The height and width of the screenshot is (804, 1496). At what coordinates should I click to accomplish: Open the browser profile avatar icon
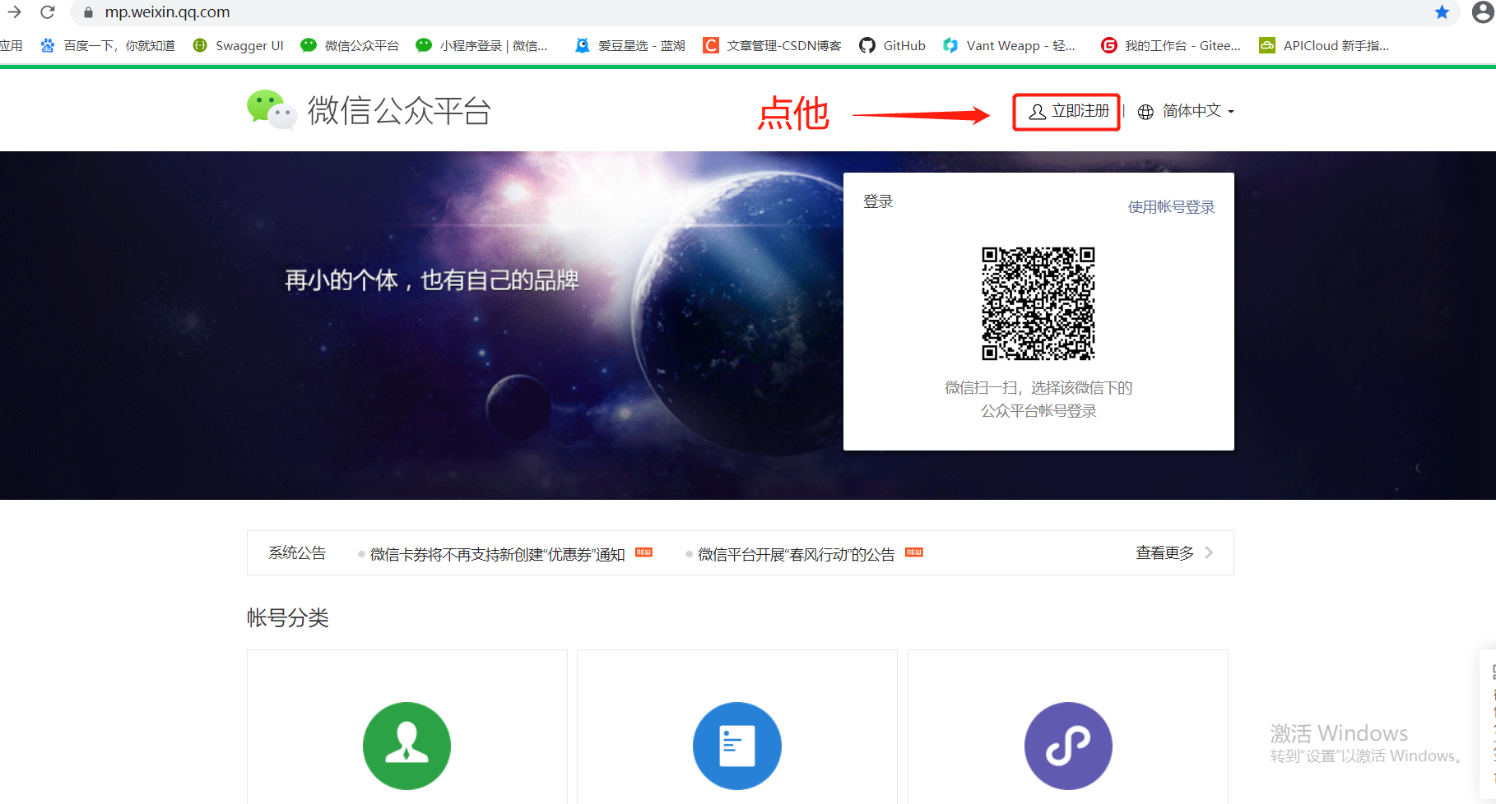(1483, 12)
